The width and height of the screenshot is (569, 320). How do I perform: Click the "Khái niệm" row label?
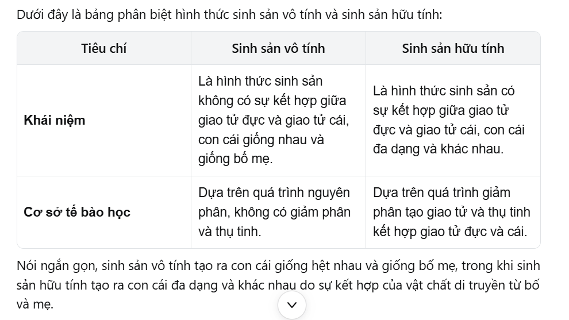(55, 120)
